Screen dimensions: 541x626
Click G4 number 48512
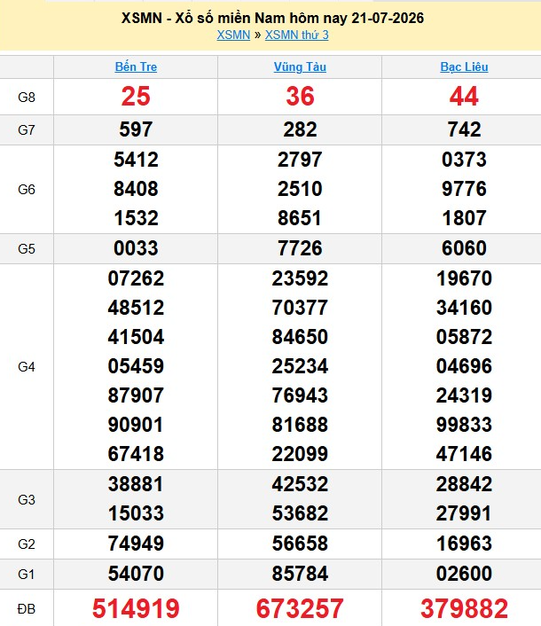(x=136, y=308)
